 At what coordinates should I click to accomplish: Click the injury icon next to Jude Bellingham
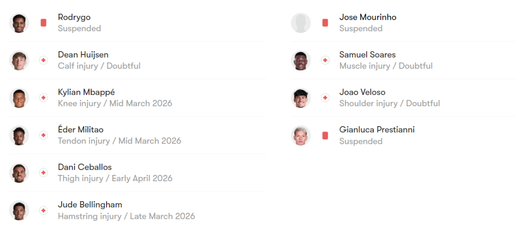(43, 210)
